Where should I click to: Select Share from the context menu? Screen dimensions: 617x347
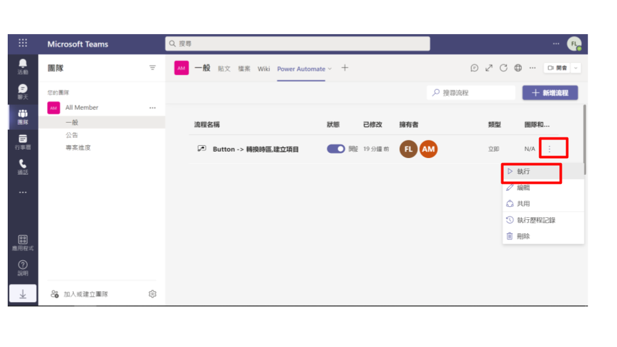pyautogui.click(x=543, y=204)
